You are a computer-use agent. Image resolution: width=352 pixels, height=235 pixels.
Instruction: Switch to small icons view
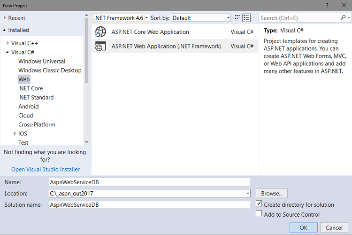click(x=237, y=18)
